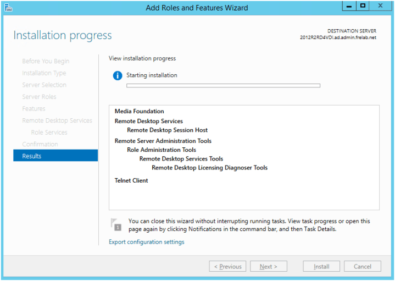The image size is (395, 281).
Task: Select the Results step in sidebar
Action: (x=55, y=156)
